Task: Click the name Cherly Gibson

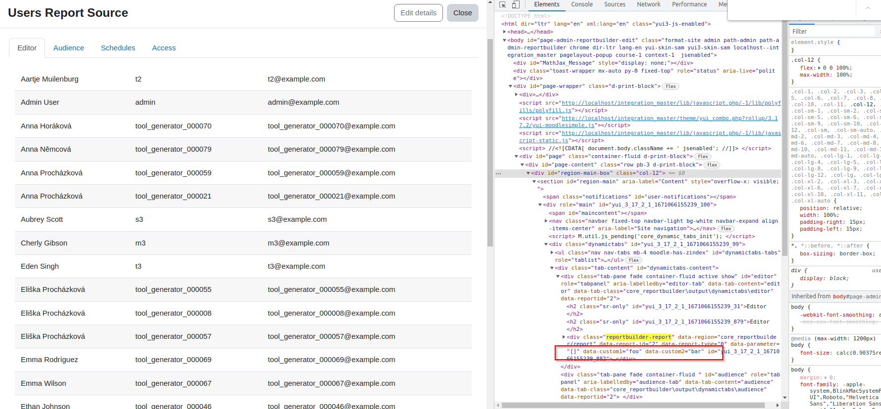Action: click(x=44, y=243)
